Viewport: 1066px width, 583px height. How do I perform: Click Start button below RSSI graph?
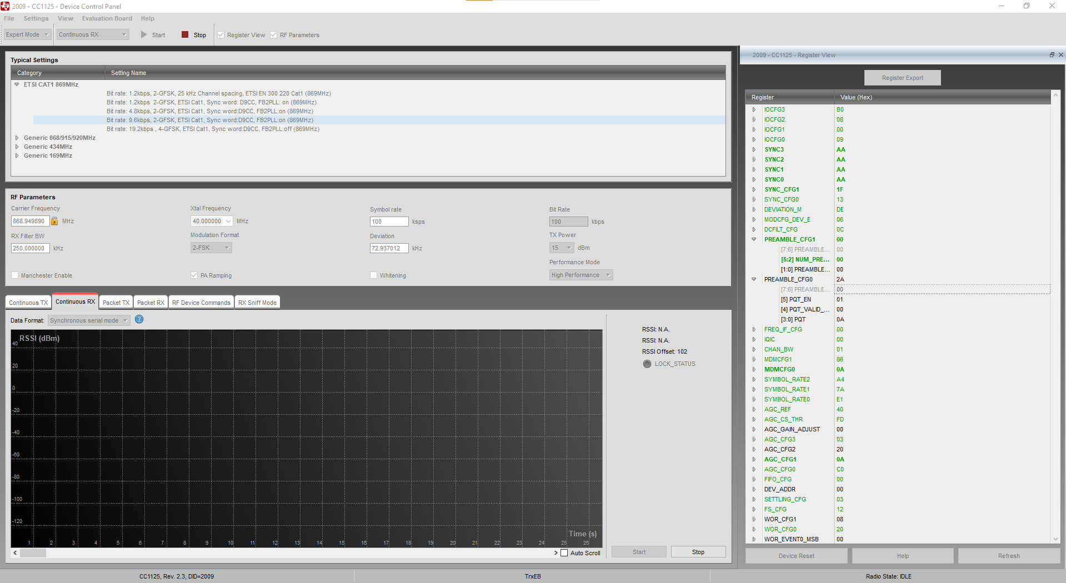coord(639,552)
